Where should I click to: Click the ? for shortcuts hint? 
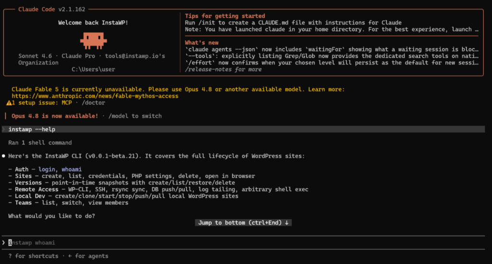[33, 256]
